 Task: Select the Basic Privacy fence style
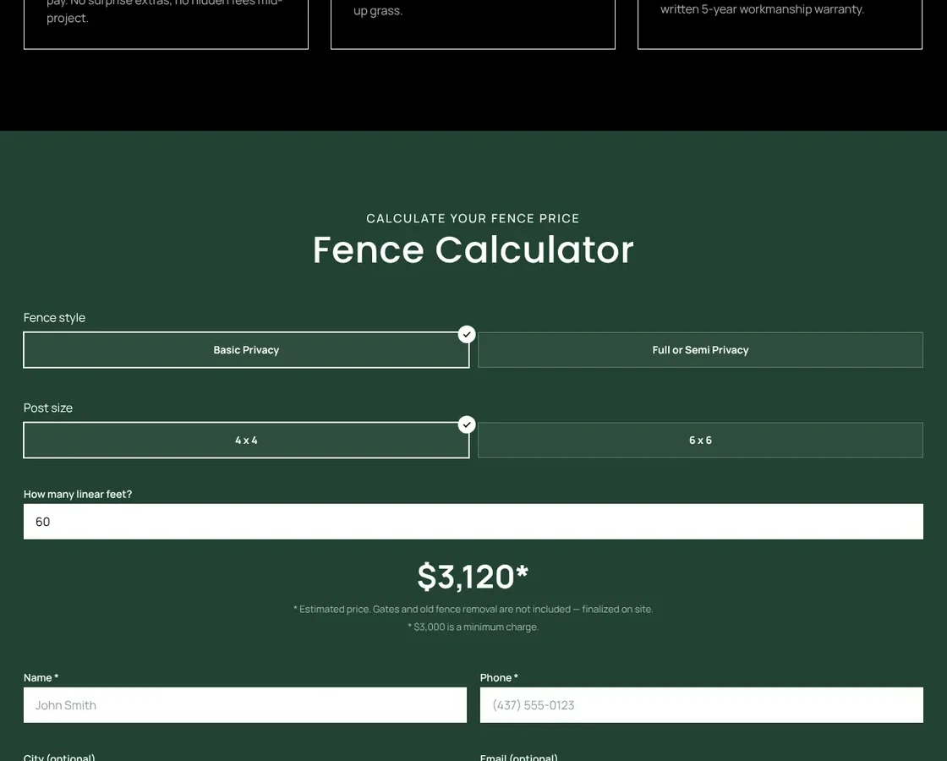[246, 350]
